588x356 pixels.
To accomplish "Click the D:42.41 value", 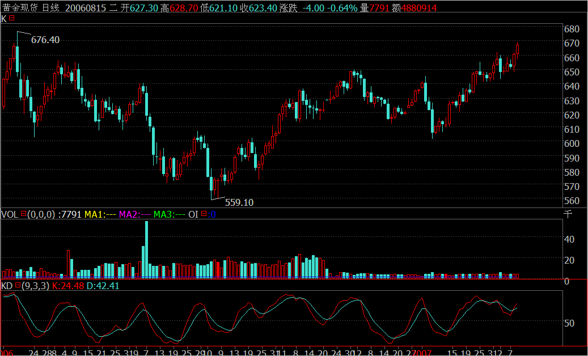I will (103, 286).
